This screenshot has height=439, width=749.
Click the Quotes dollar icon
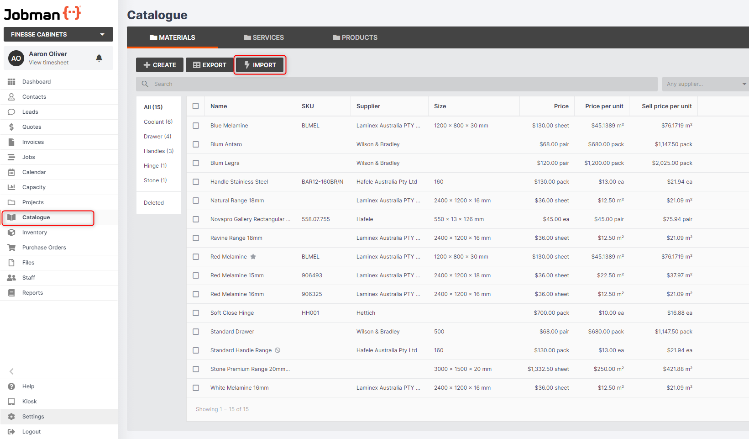(11, 127)
